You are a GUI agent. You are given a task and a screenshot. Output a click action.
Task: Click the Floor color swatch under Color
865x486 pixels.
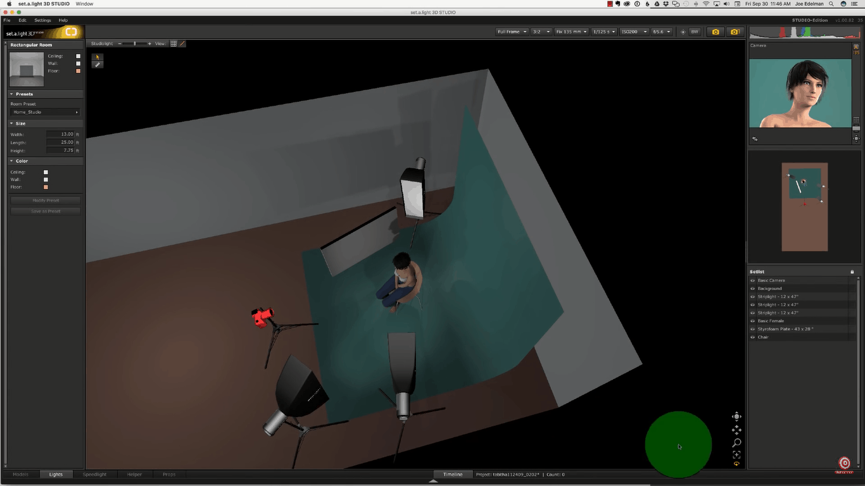(46, 187)
